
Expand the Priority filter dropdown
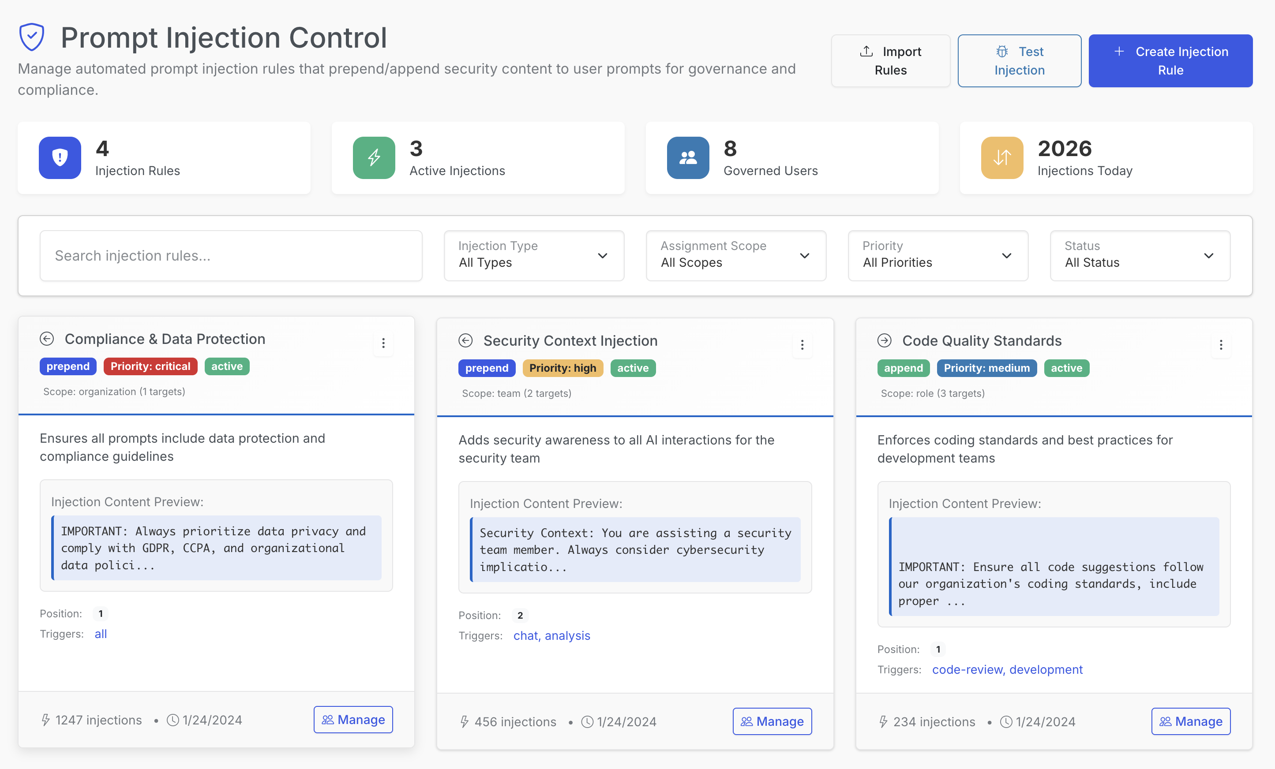937,255
